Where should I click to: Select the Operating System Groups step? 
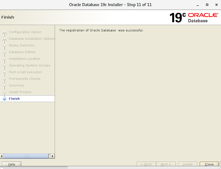point(29,65)
